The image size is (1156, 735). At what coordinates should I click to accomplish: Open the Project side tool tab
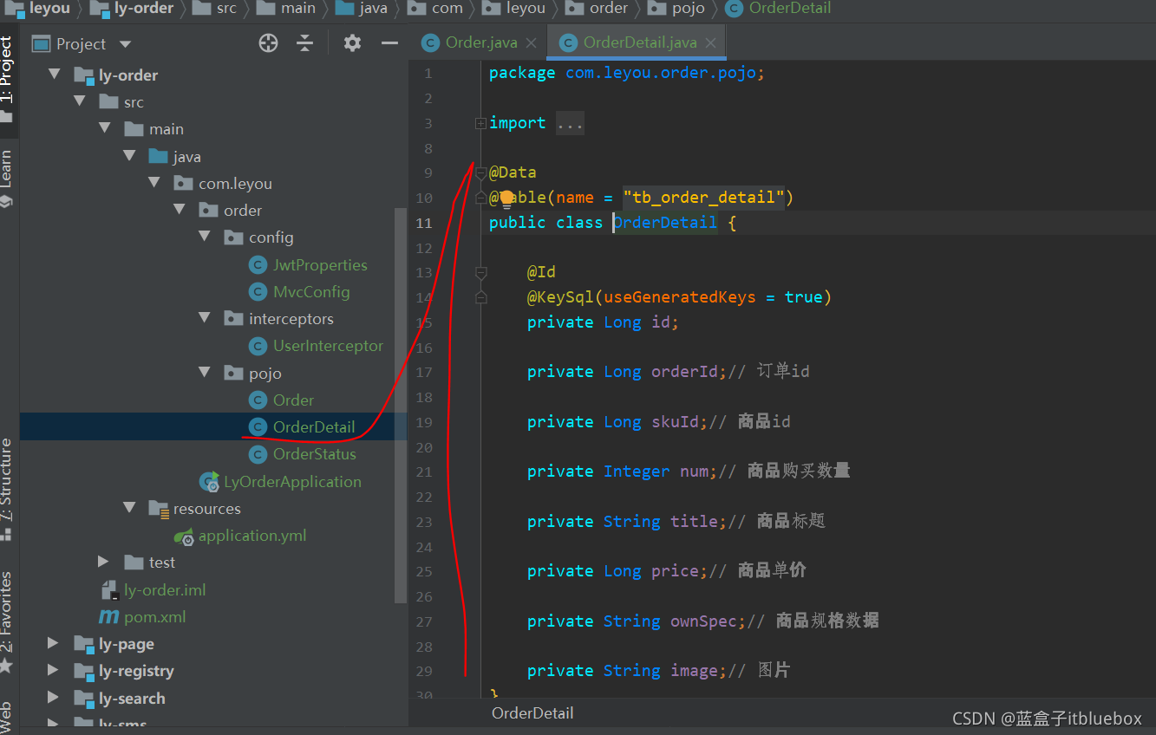pyautogui.click(x=8, y=78)
